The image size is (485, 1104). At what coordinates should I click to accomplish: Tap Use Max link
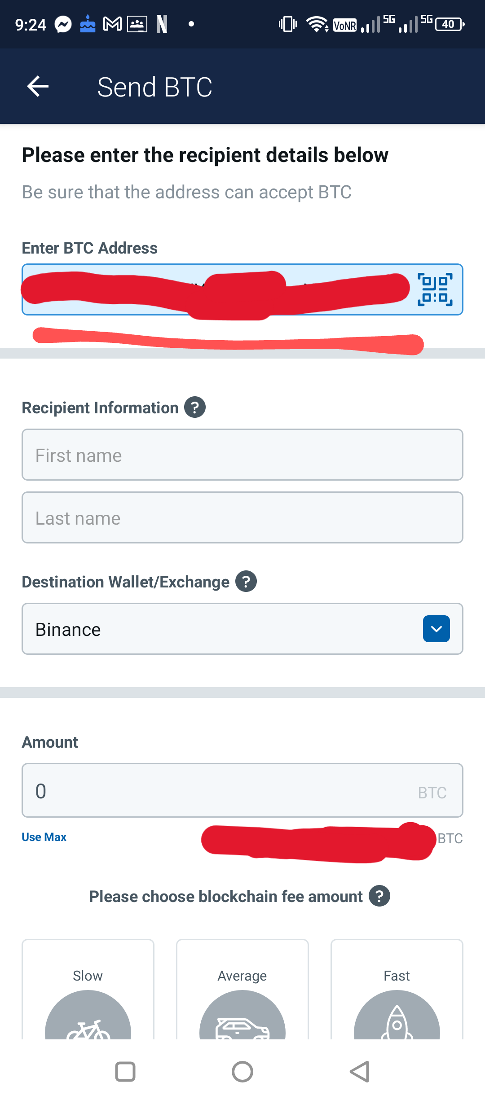(x=44, y=837)
